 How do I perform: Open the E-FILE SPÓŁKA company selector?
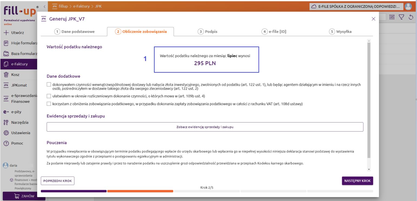coord(356,6)
